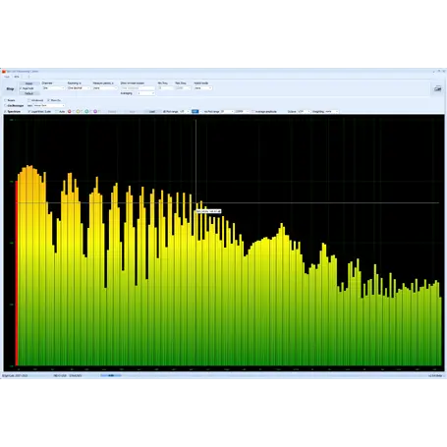
Task: Open the RTA tab
Action: pyautogui.click(x=17, y=77)
